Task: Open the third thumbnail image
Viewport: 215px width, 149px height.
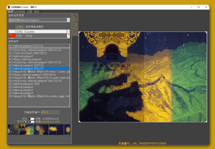Action: (x=41, y=129)
